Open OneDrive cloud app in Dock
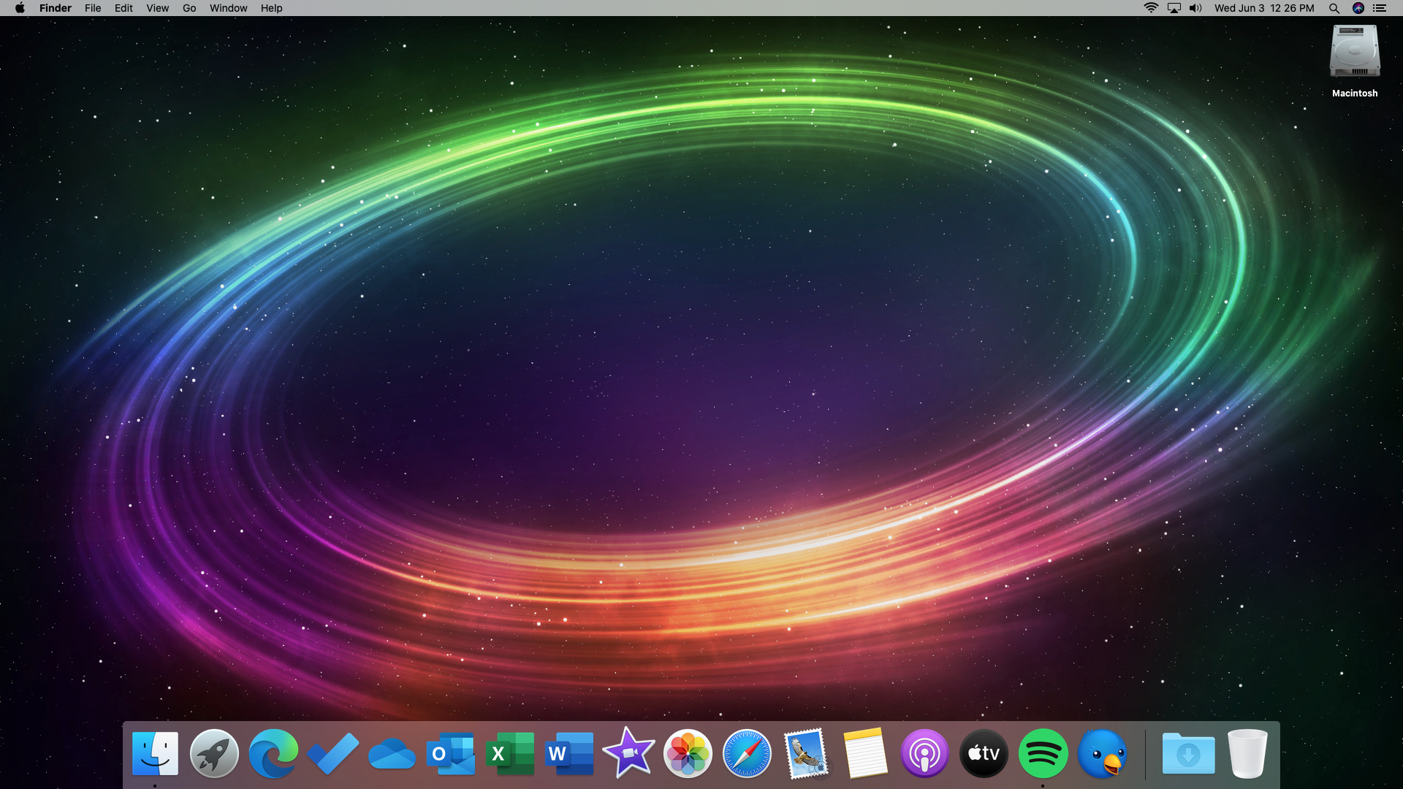This screenshot has height=789, width=1403. pos(392,755)
